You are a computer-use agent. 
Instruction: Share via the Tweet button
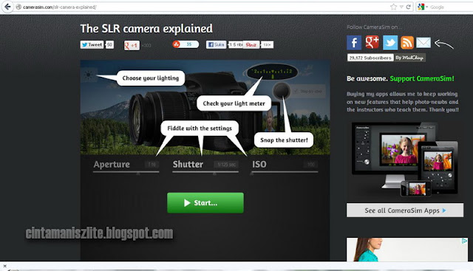pos(92,44)
